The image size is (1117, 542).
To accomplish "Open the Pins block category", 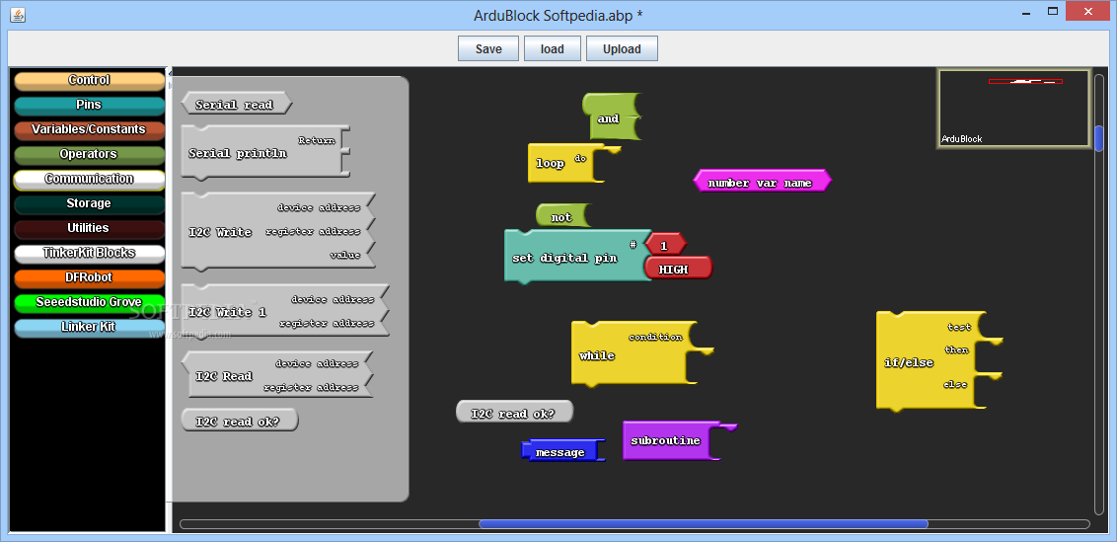I will coord(89,106).
